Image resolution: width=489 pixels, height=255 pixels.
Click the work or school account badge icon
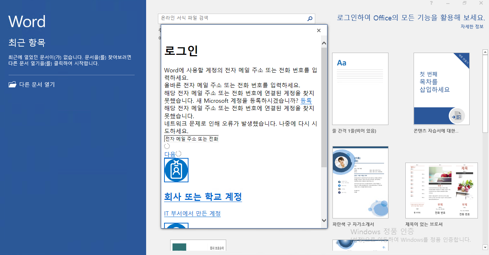pos(176,170)
